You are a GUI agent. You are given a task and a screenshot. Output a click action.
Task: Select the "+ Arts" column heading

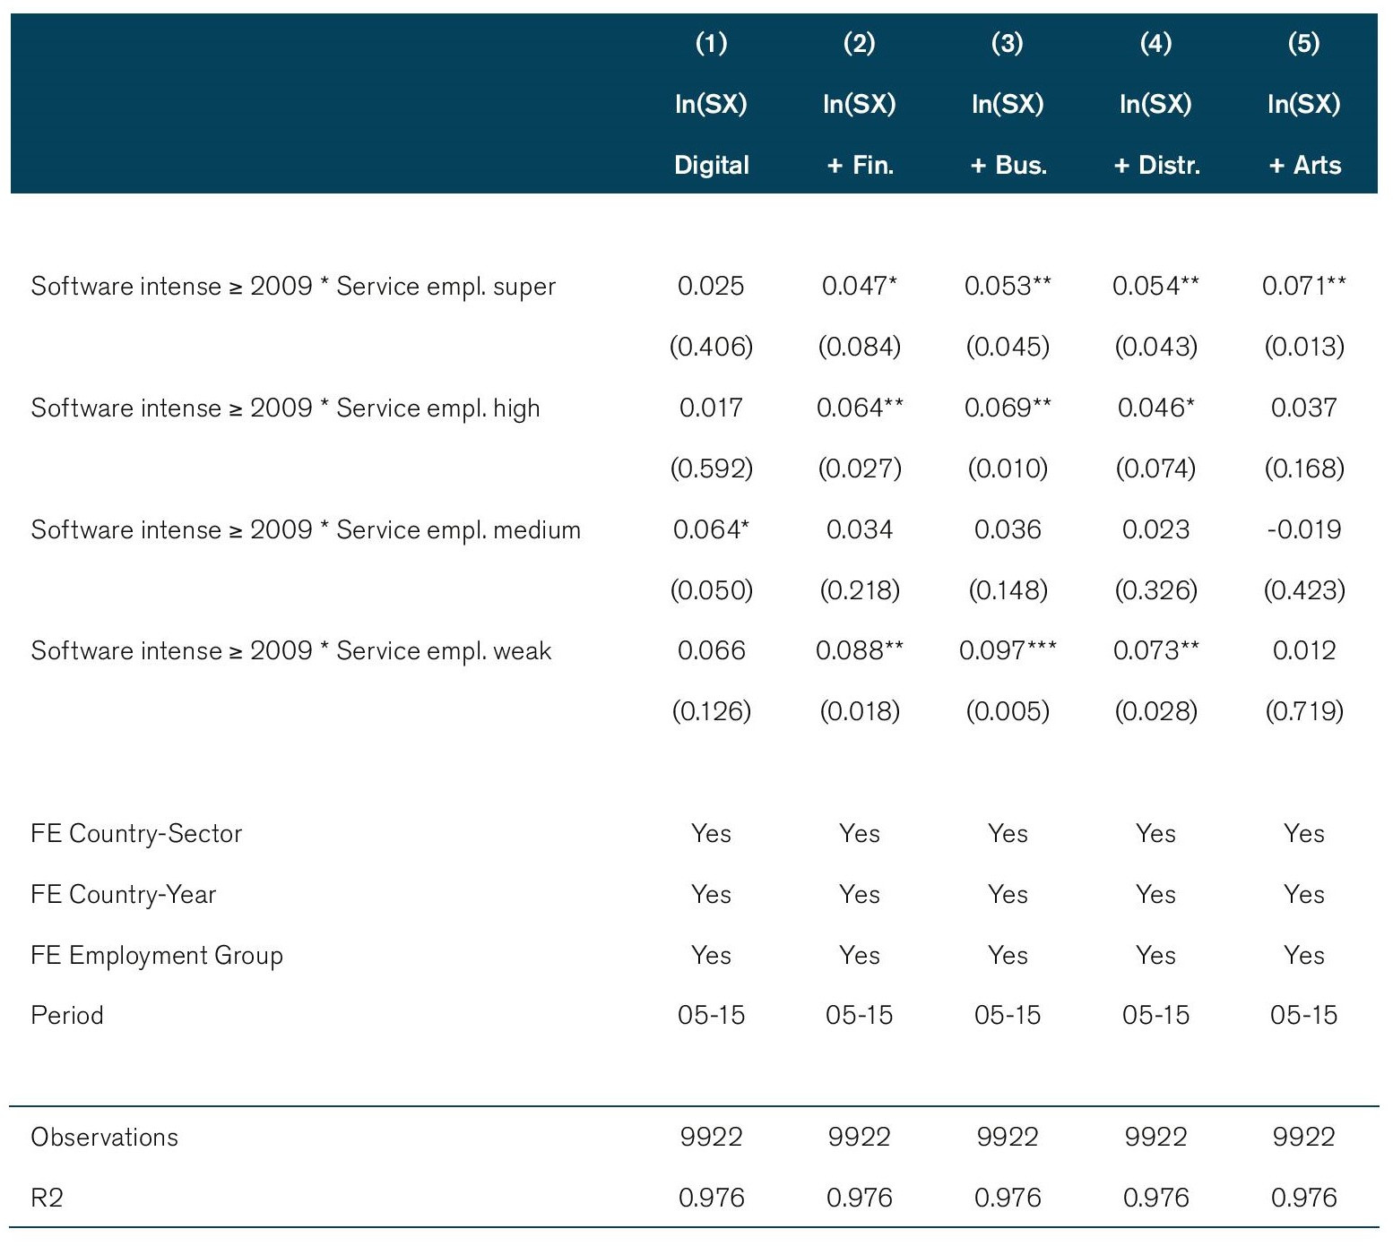click(1304, 165)
